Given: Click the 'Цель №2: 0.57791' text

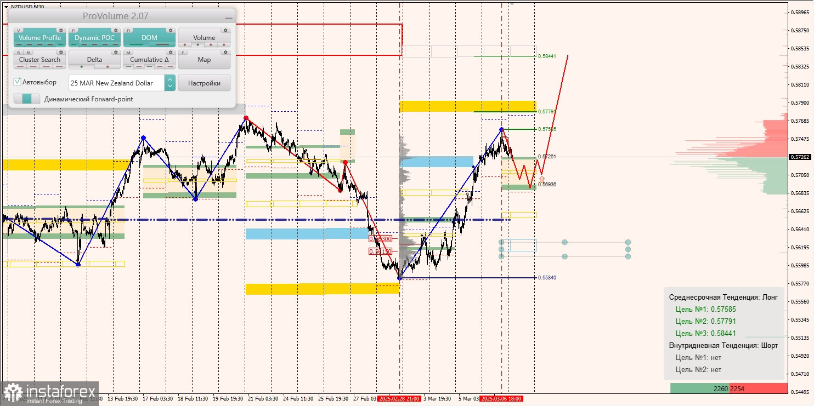Looking at the screenshot, I should click(705, 321).
